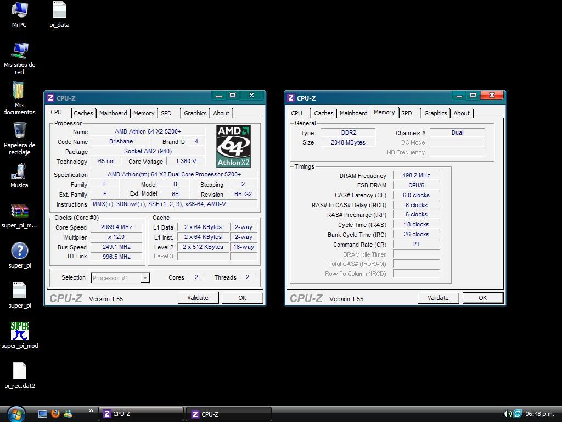Open the Mi PC desktop icon

19,10
